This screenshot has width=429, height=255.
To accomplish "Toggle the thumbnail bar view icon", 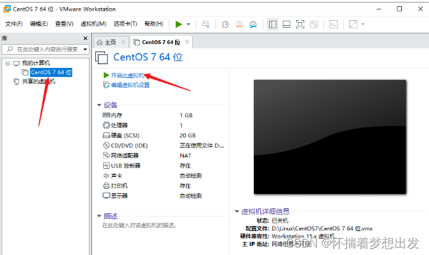I will point(287,25).
